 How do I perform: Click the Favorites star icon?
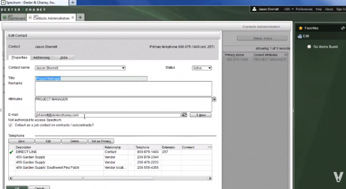click(x=301, y=28)
